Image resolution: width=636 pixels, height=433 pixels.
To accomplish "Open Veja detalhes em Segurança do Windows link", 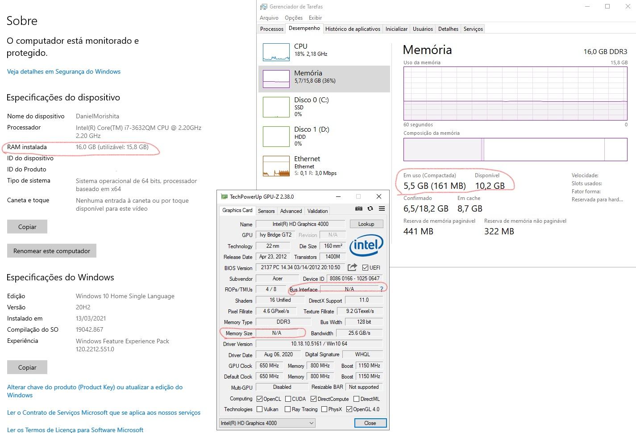I will click(64, 71).
